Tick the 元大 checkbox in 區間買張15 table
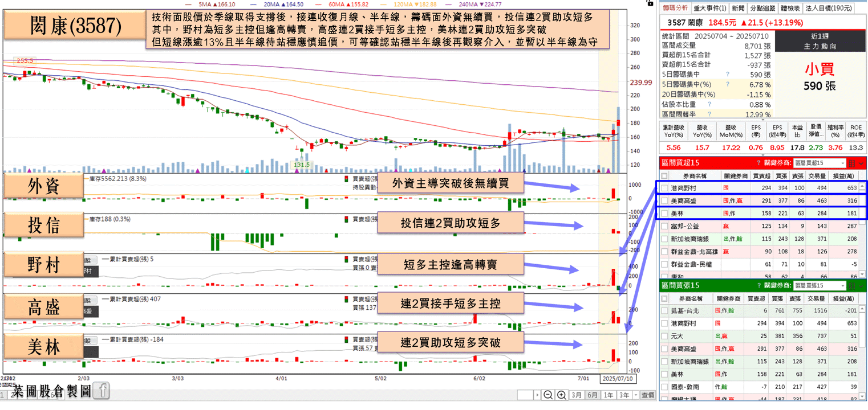The height and width of the screenshot is (410, 868). 664,336
